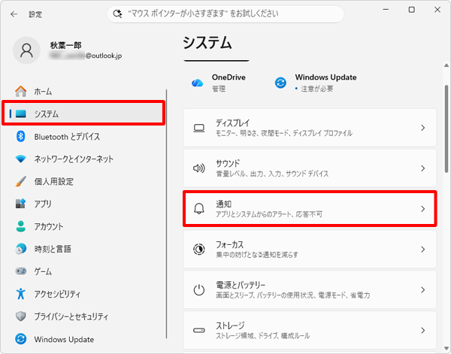Click the search magnifier icon
This screenshot has height=354, width=451.
(x=117, y=14)
